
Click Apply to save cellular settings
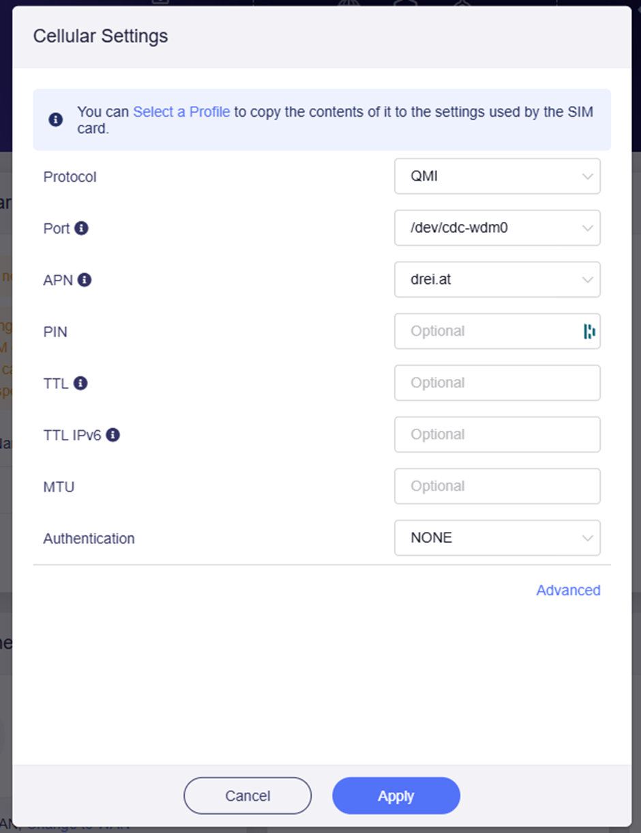(396, 796)
